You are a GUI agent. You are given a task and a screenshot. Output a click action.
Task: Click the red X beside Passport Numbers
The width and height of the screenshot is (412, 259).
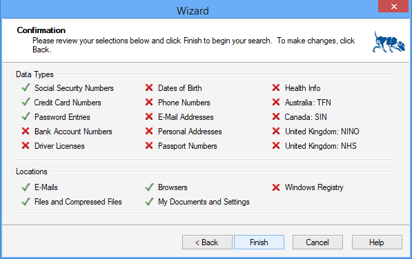click(x=149, y=145)
